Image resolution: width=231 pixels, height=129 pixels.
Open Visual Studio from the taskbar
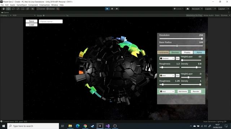click(x=108, y=126)
